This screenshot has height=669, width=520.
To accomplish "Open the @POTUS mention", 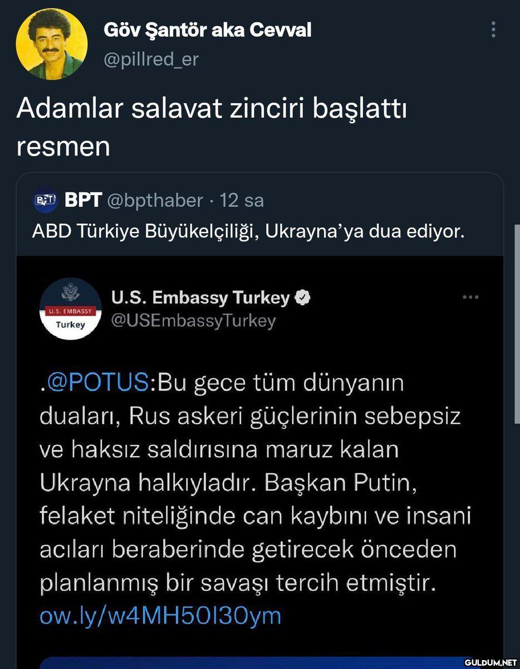I will [x=99, y=384].
